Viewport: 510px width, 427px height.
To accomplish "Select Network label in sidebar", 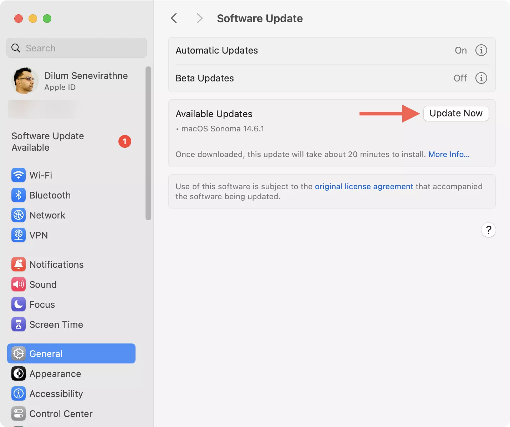I will click(47, 215).
